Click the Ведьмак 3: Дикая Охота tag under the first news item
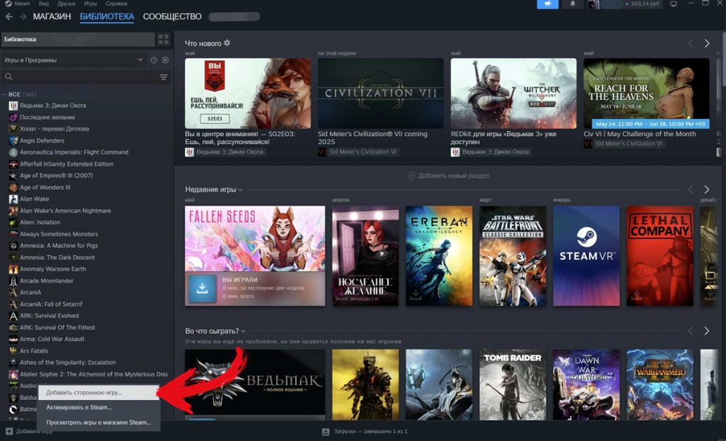The image size is (726, 441). coord(225,152)
